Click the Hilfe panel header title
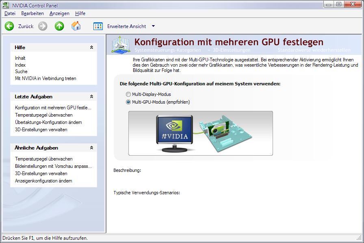This screenshot has width=364, height=243. click(20, 48)
